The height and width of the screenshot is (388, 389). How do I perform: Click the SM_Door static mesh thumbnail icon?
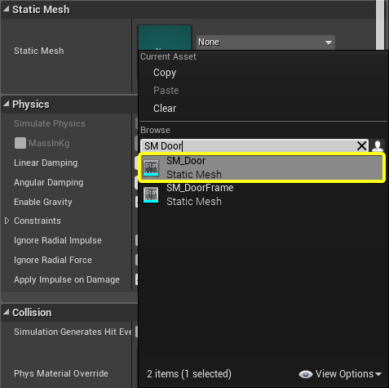(x=151, y=167)
